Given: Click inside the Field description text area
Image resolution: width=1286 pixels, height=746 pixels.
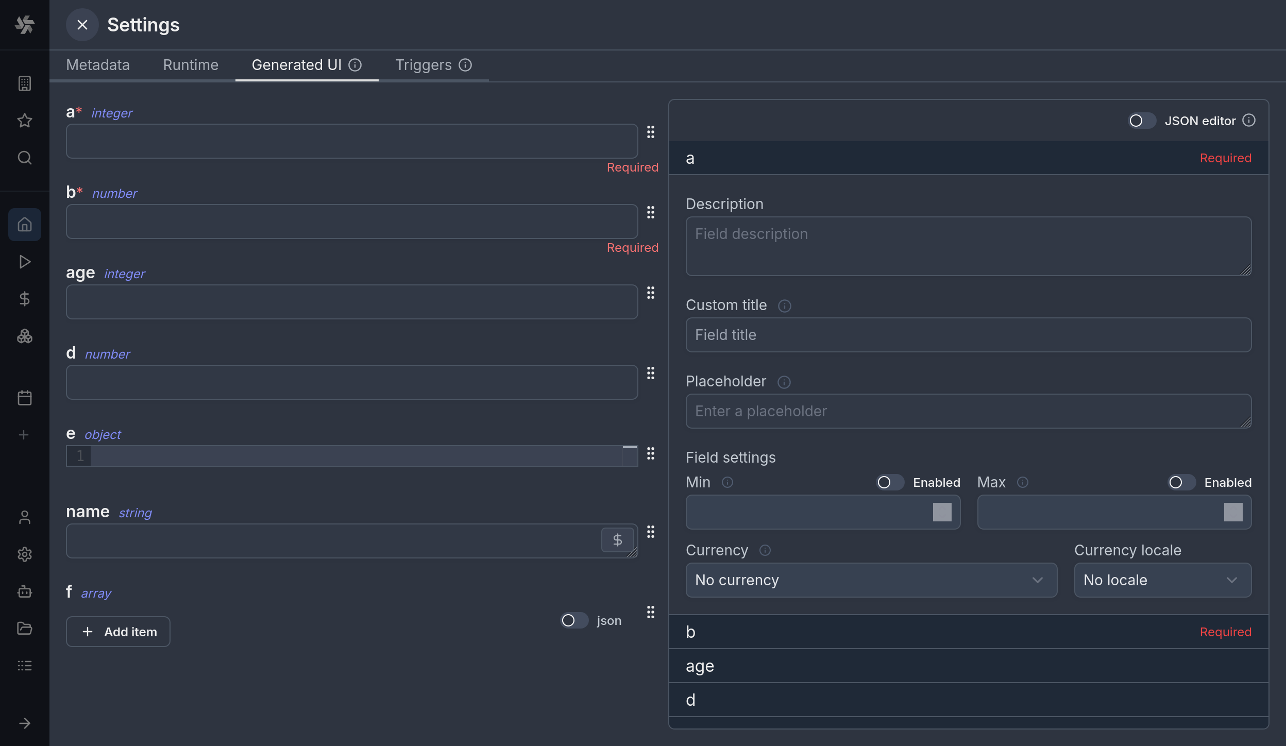Looking at the screenshot, I should click(x=968, y=246).
